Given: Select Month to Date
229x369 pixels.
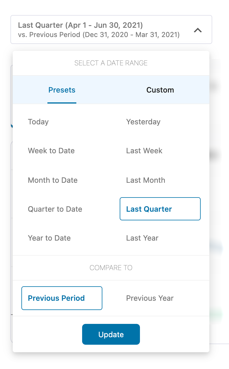Looking at the screenshot, I should tap(53, 180).
